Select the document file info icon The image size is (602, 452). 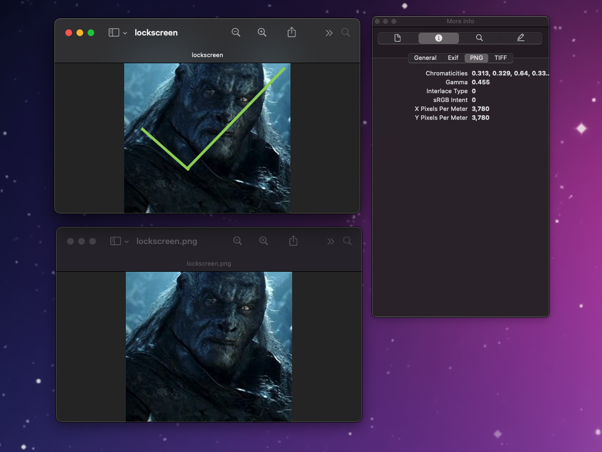tap(398, 38)
